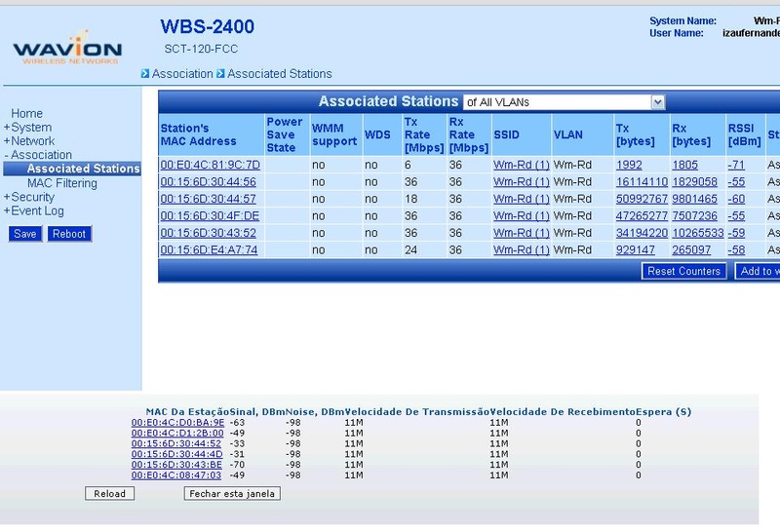Click the Save button
The width and height of the screenshot is (780, 531).
click(x=25, y=234)
